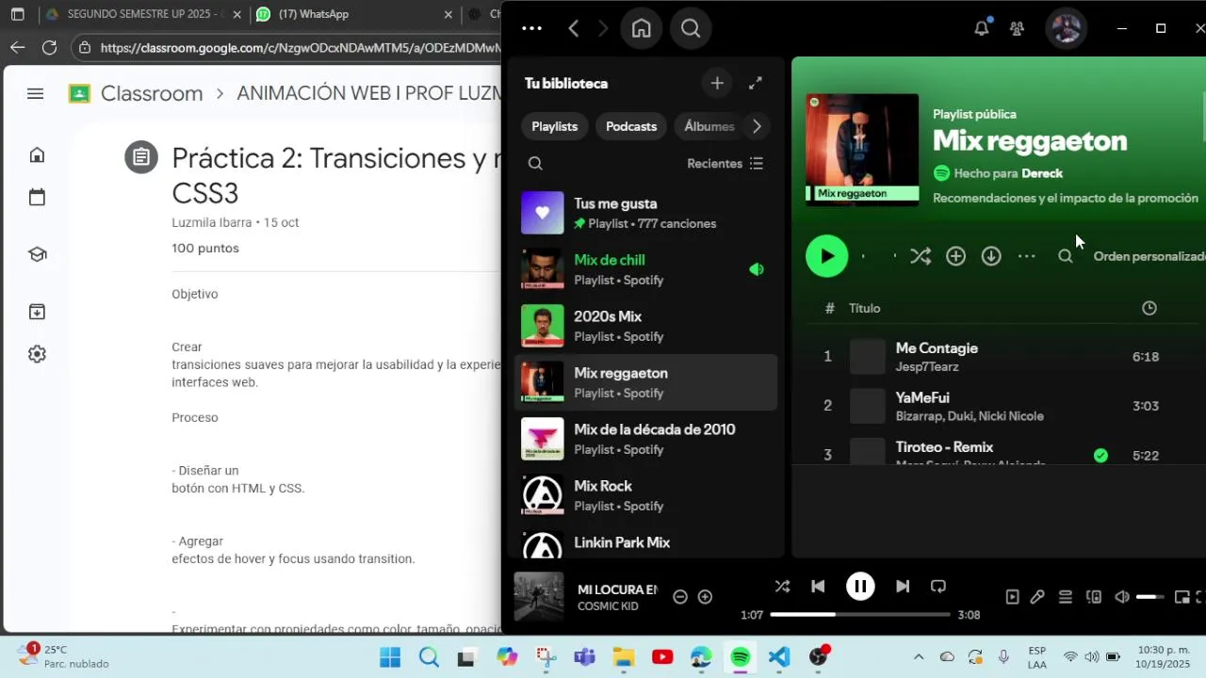Download the Mix reggaeton playlist
This screenshot has height=678, width=1206.
tap(991, 256)
